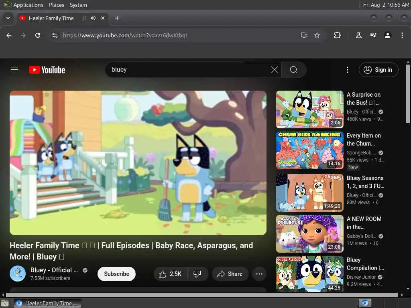Open Bluey Seasons 2 hours thumbnail
Image resolution: width=411 pixels, height=308 pixels.
[309, 193]
